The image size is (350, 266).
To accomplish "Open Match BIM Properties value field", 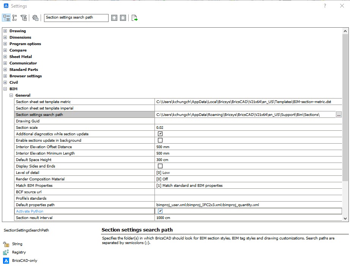I will pyautogui.click(x=248, y=186).
